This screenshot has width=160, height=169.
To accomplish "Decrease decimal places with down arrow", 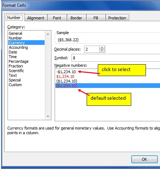I will (102, 51).
